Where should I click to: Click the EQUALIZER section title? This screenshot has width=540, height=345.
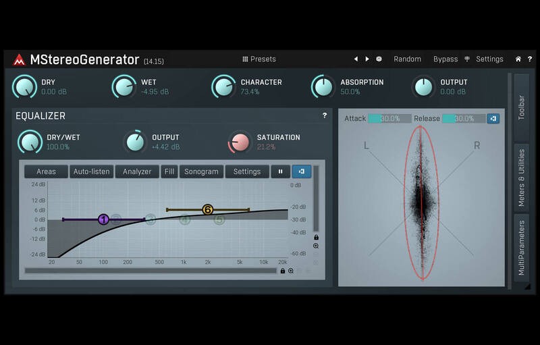coord(40,116)
